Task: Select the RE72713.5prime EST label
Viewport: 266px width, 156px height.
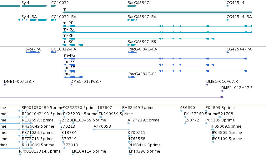Action: pyautogui.click(x=38, y=139)
